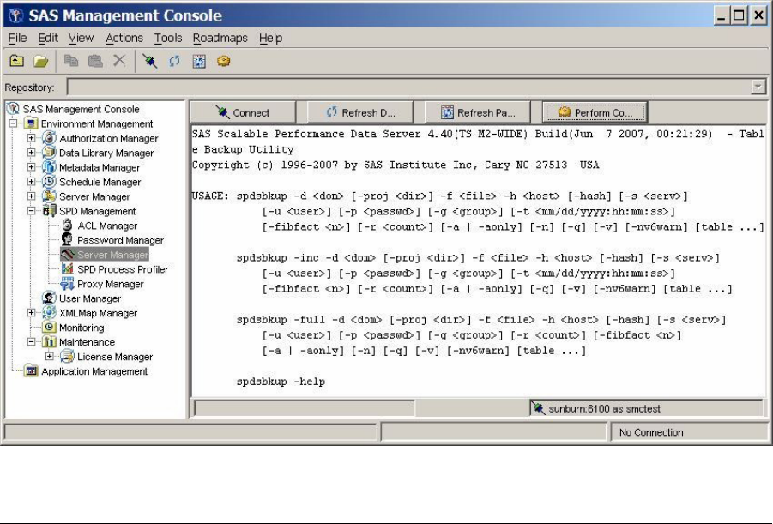Open the Tools menu
Image resolution: width=773 pixels, height=524 pixels.
(168, 38)
